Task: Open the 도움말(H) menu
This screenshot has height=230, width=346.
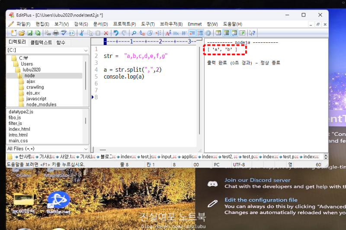Action: point(232,24)
